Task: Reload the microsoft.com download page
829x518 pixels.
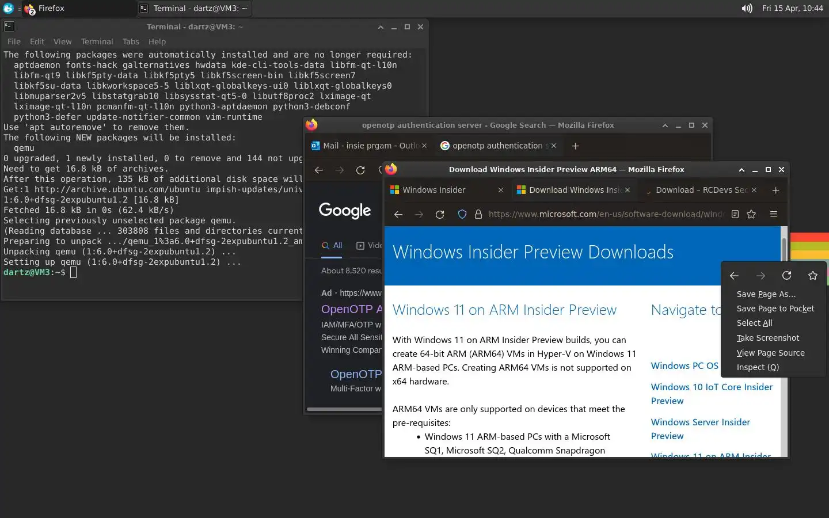Action: pyautogui.click(x=440, y=214)
